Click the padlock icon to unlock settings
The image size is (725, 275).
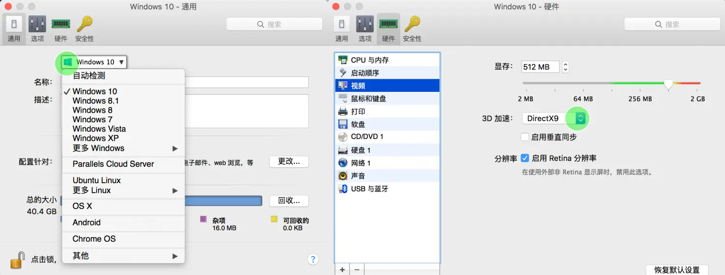coord(17,260)
